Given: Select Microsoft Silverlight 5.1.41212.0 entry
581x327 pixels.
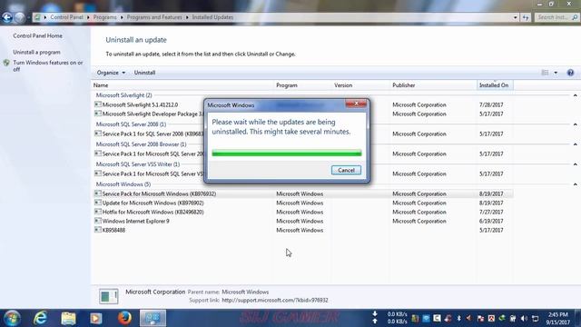Looking at the screenshot, I should tap(140, 105).
